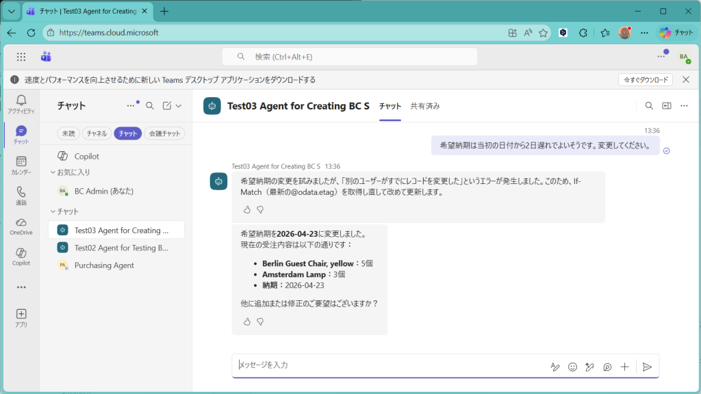Click the Apps plus icon in sidebar
Viewport: 701px width, 394px height.
pos(21,317)
